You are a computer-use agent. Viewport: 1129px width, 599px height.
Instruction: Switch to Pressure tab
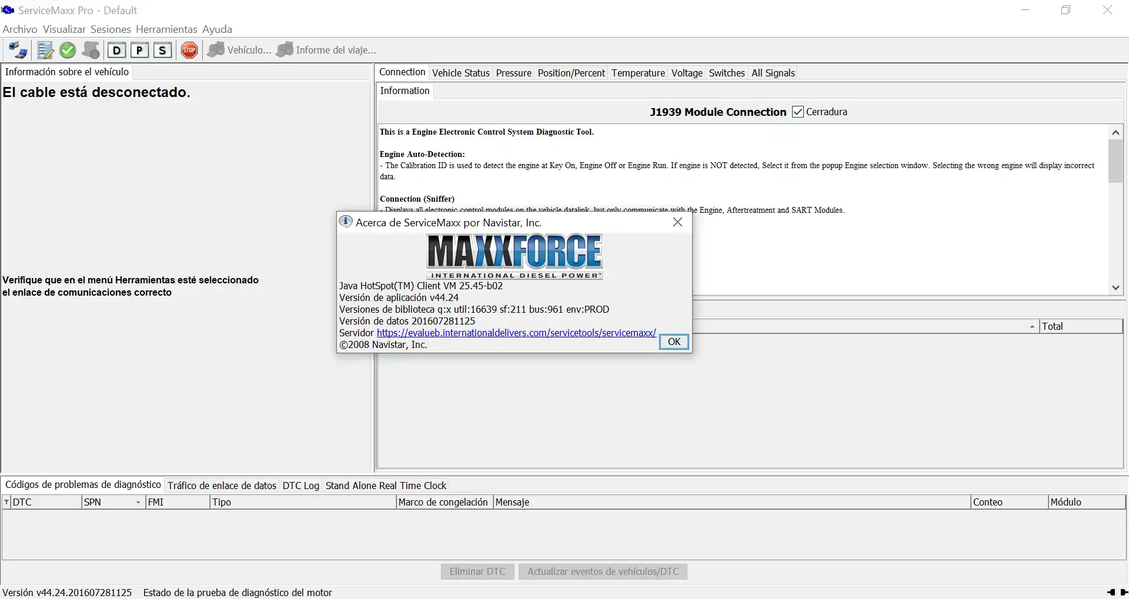(513, 73)
